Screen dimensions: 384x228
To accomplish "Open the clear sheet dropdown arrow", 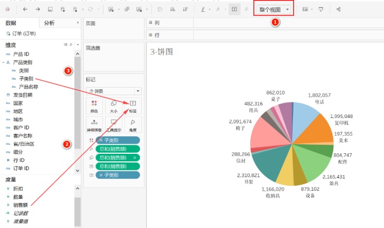I will point(147,10).
